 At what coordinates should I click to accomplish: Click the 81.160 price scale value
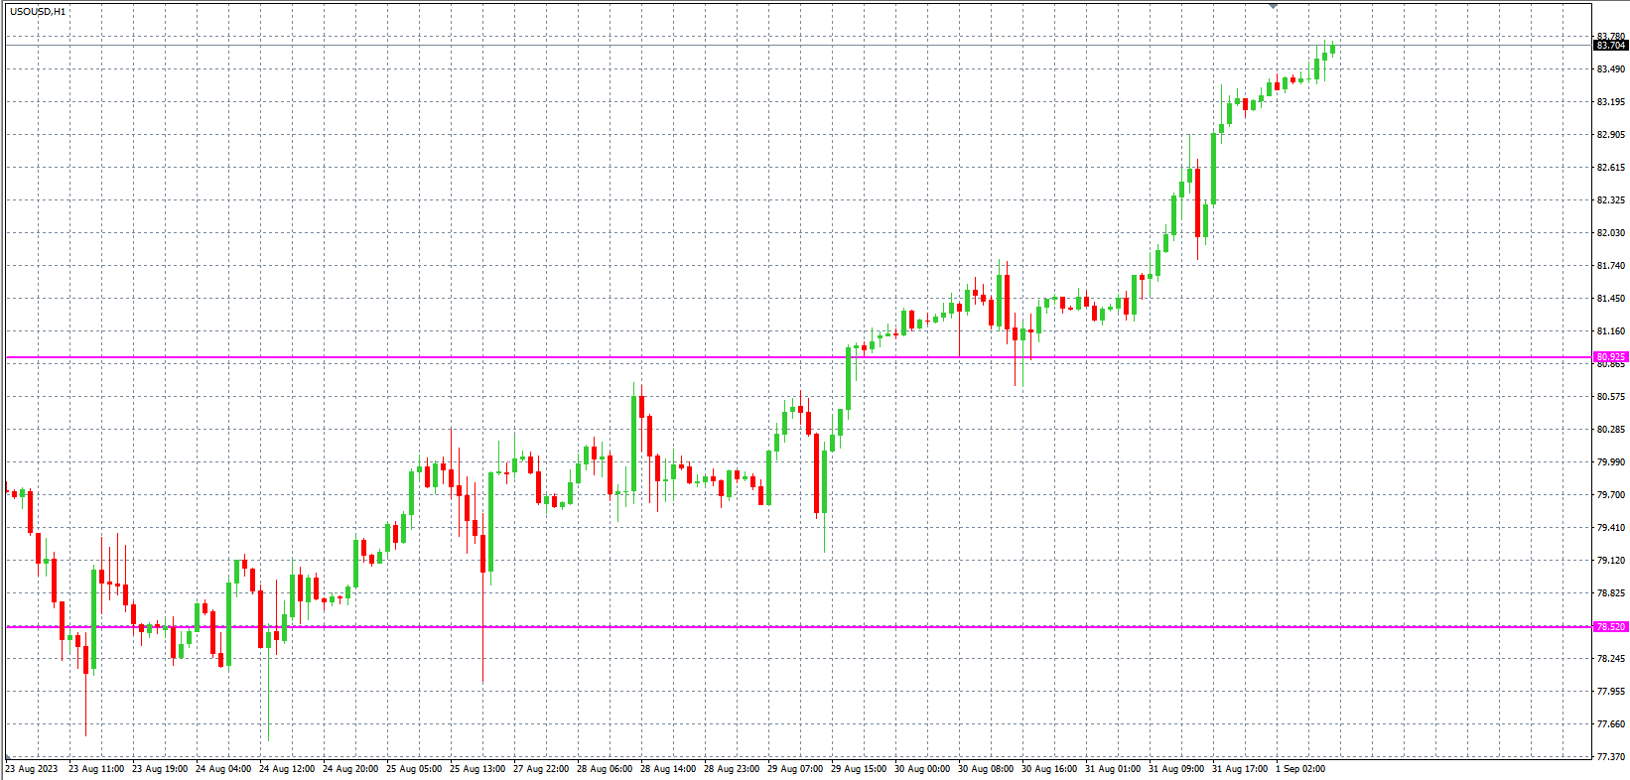[1610, 331]
